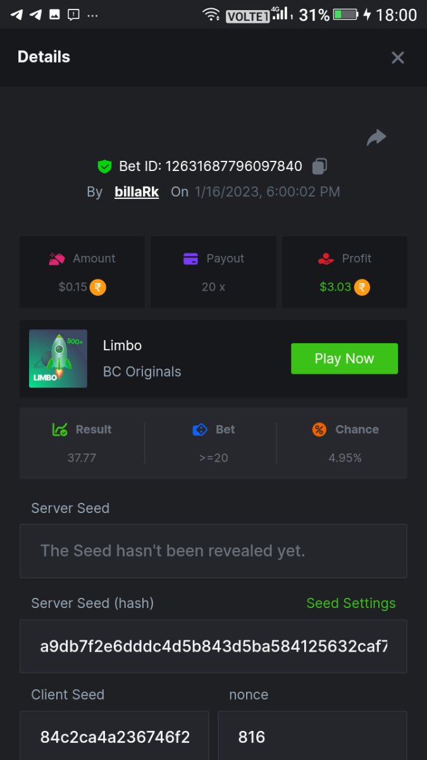Click the blue Bet dice icon
Viewport: 427px width, 760px height.
[x=200, y=429]
